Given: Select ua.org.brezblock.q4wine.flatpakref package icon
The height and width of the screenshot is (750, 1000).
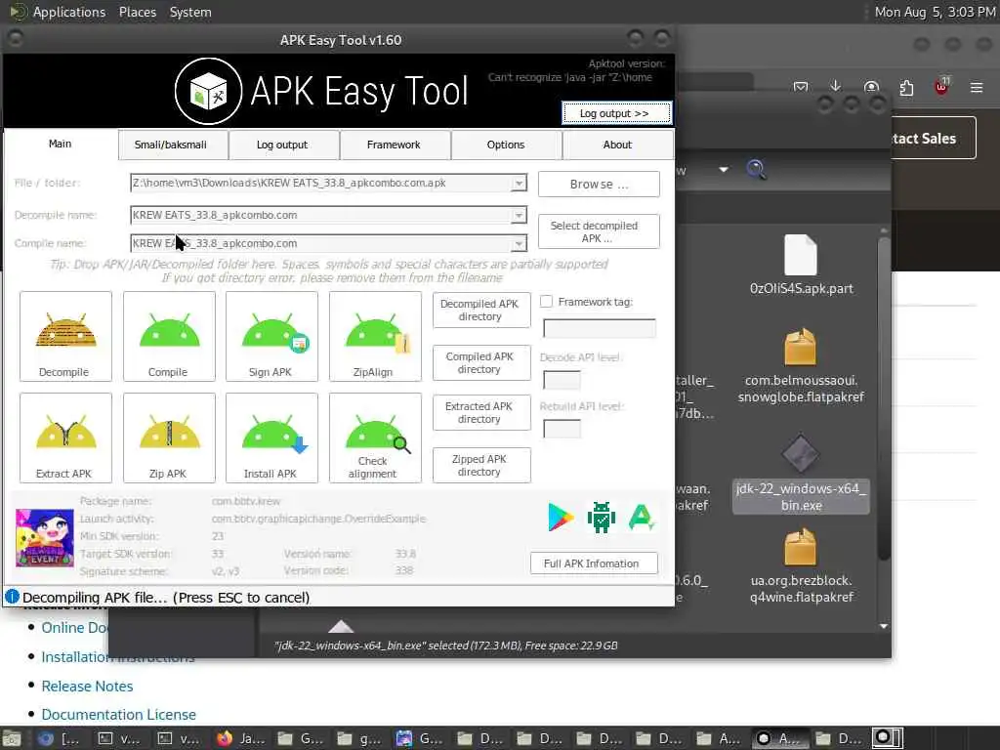Looking at the screenshot, I should click(x=801, y=547).
